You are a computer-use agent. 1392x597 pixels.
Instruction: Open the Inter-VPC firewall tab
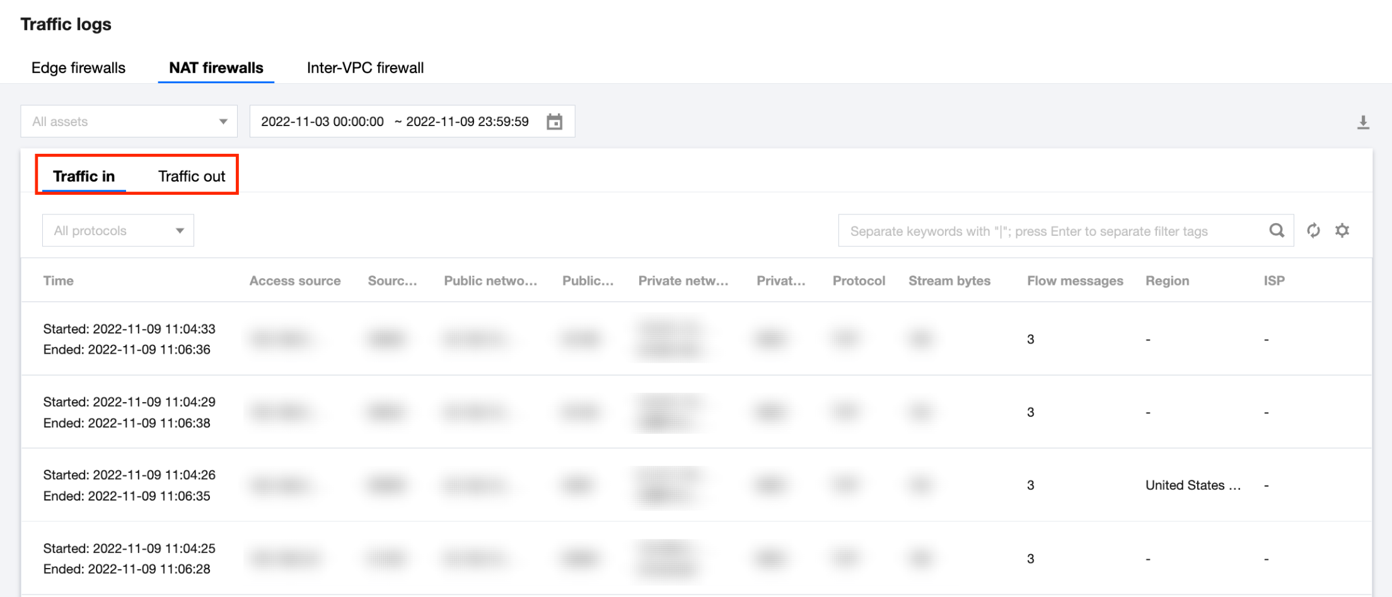365,68
